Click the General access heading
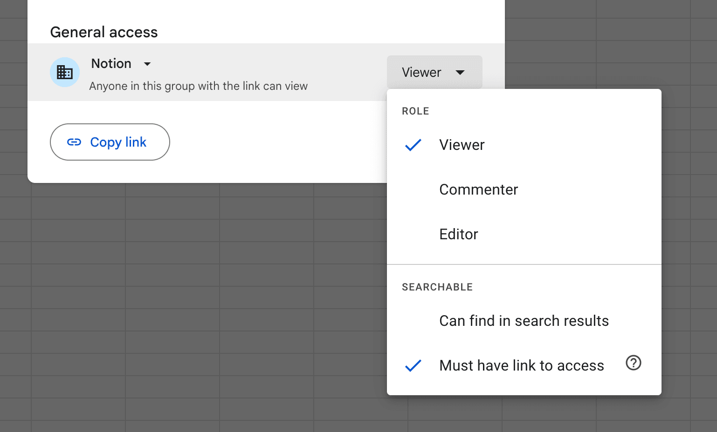Image resolution: width=717 pixels, height=432 pixels. coord(103,32)
